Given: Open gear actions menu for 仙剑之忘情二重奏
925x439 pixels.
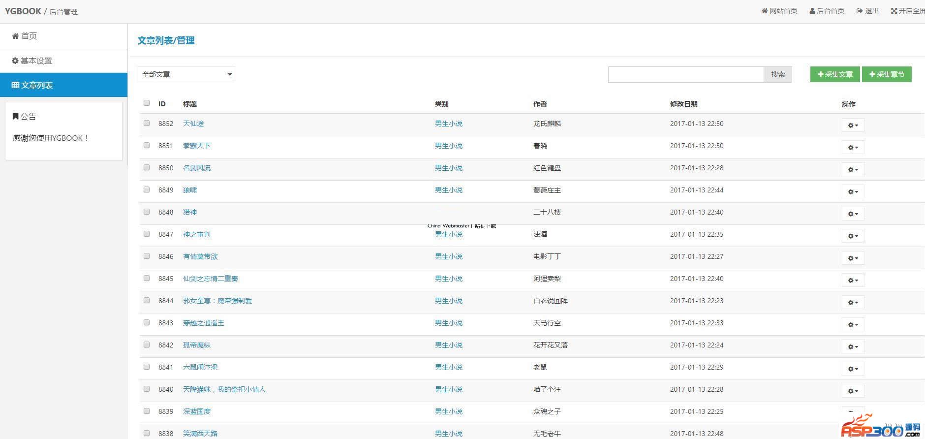Looking at the screenshot, I should tap(853, 280).
